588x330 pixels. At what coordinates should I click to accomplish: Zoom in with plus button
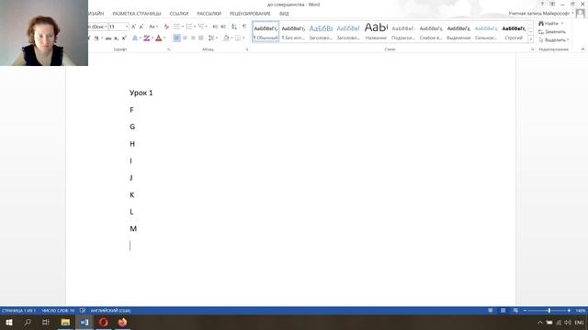[569, 311]
